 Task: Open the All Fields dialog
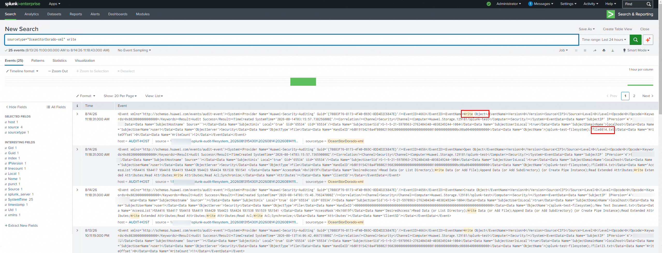[x=56, y=107]
